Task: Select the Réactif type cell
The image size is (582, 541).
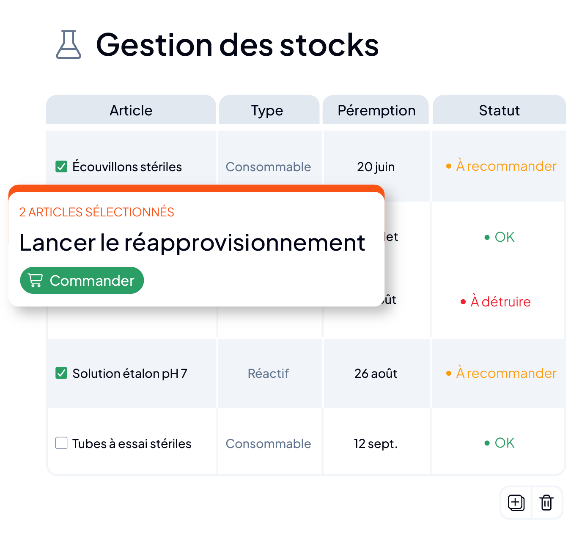Action: pos(269,373)
